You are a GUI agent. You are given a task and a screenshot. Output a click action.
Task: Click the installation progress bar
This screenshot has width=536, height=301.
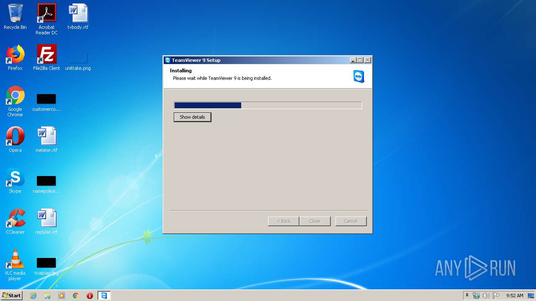[268, 105]
